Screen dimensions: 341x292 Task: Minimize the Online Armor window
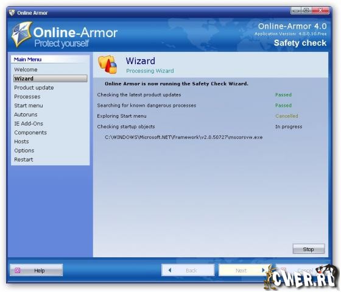click(x=296, y=10)
